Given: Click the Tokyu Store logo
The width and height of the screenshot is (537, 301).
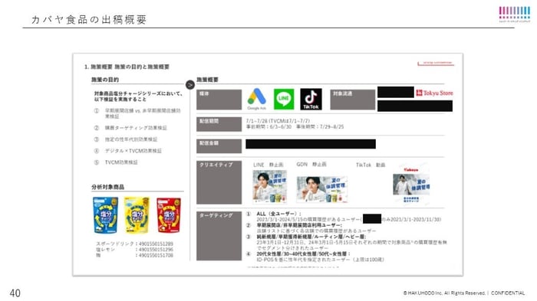Looking at the screenshot, I should (x=434, y=93).
